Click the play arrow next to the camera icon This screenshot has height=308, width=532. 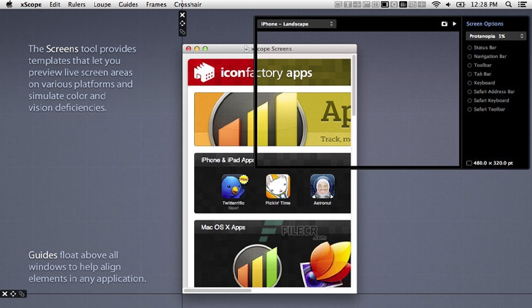[454, 24]
